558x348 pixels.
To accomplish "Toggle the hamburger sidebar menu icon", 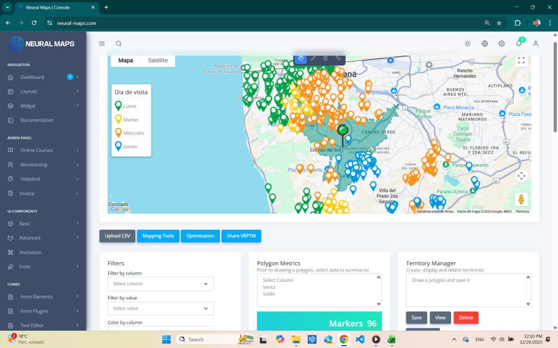I will tap(102, 44).
